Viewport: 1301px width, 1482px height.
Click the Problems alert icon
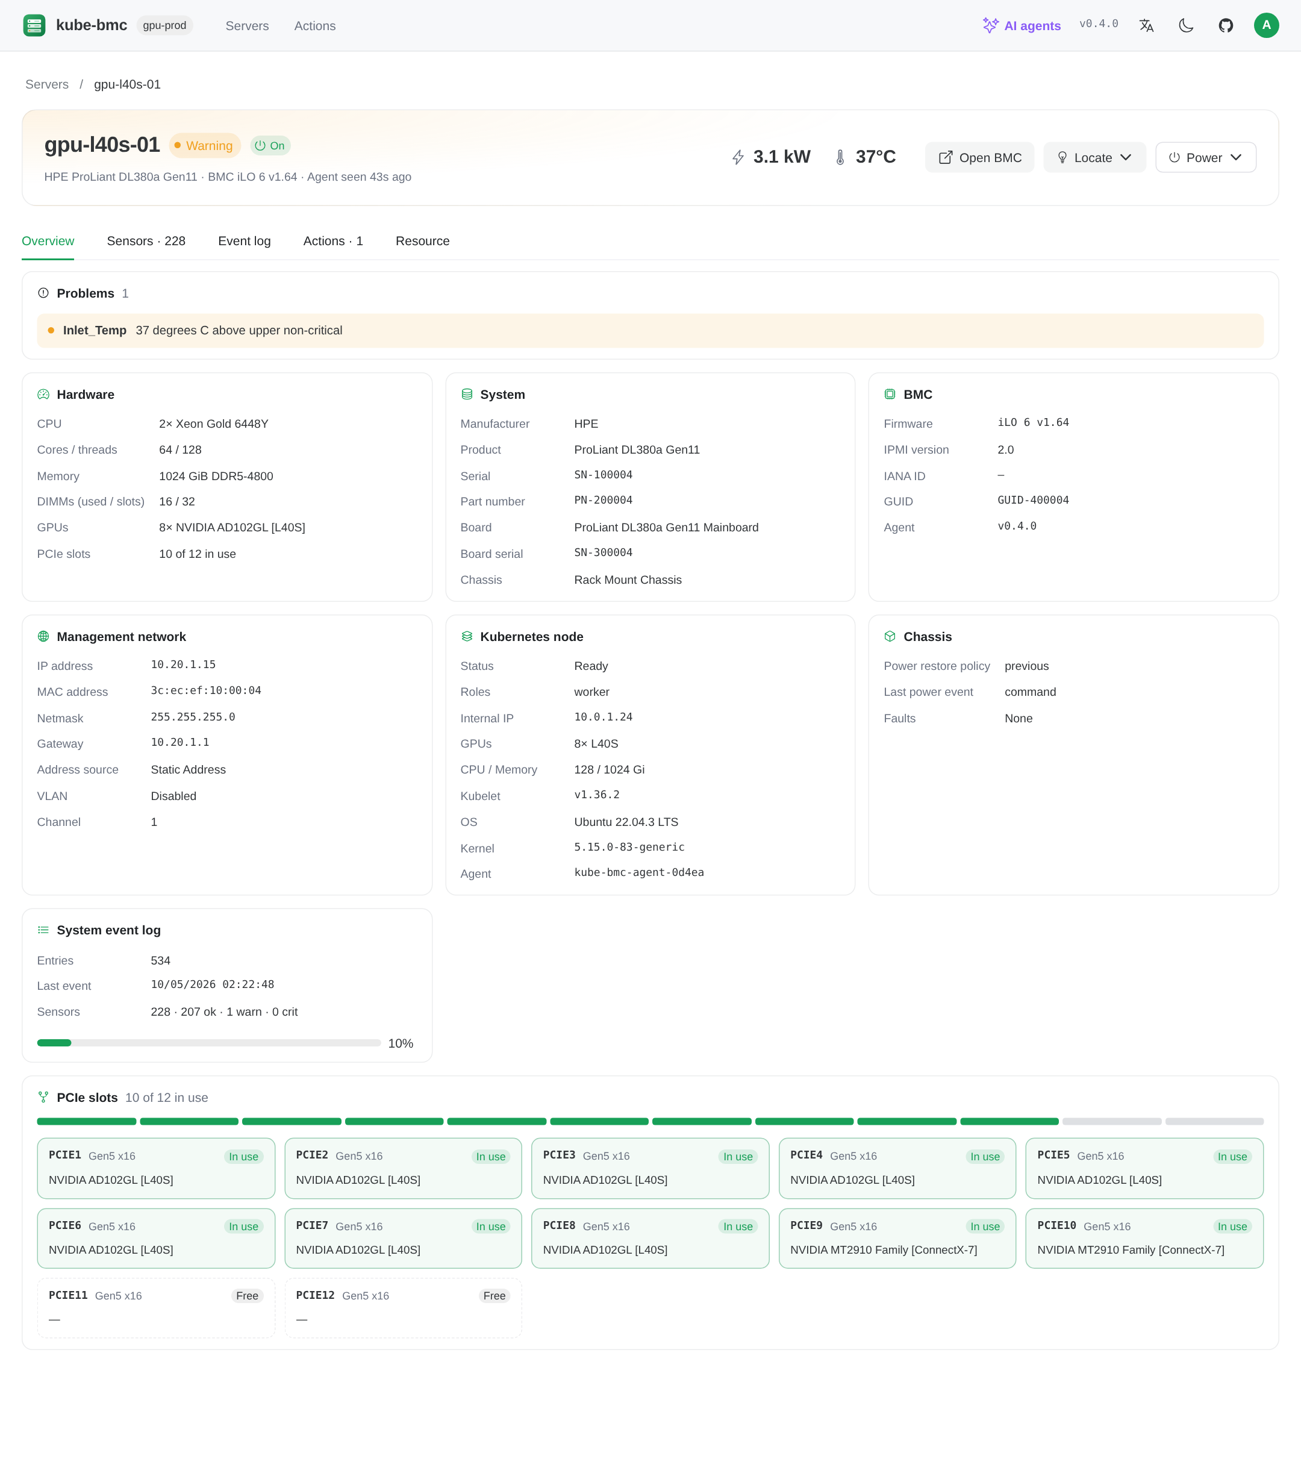[x=43, y=293]
